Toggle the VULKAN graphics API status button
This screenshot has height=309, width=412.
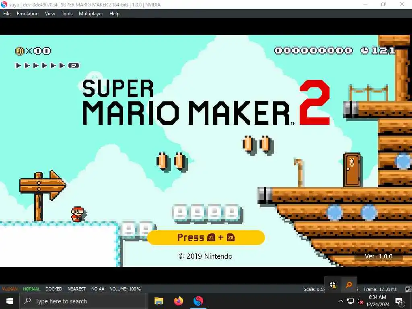tap(10, 289)
